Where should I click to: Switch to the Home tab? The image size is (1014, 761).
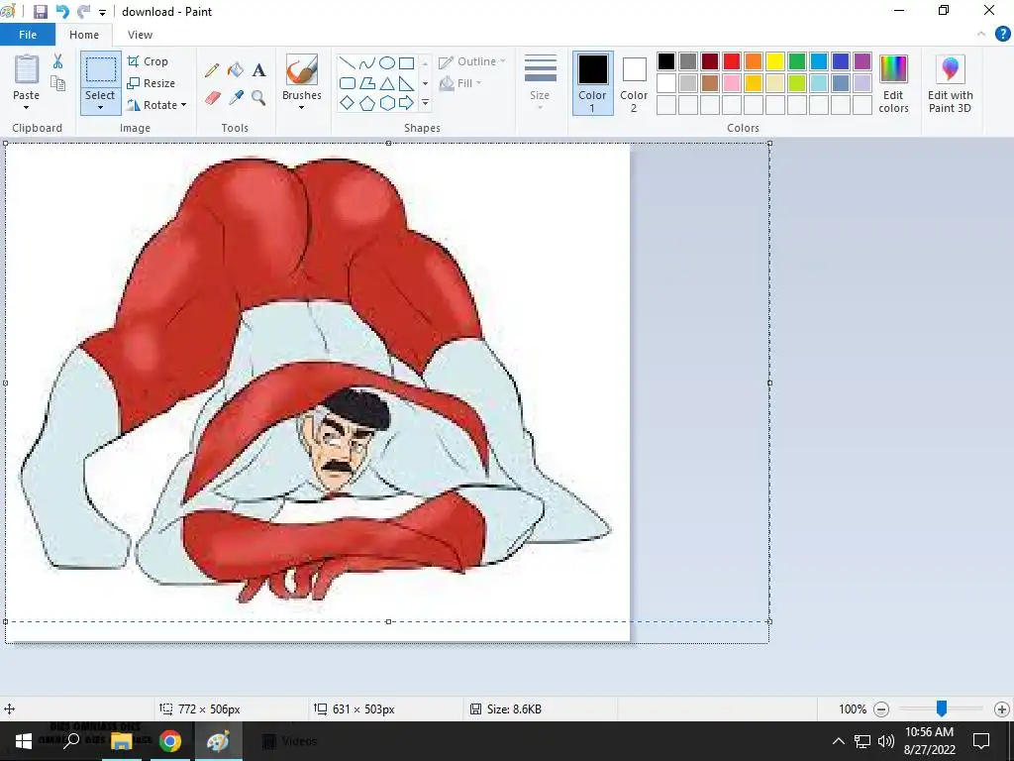(84, 35)
